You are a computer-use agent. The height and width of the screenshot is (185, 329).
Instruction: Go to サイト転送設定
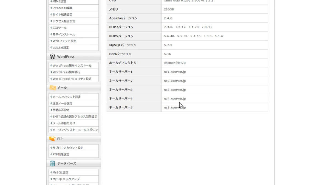[63, 15]
